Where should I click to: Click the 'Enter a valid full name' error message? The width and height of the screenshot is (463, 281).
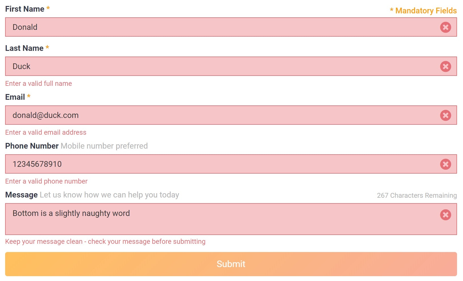38,83
